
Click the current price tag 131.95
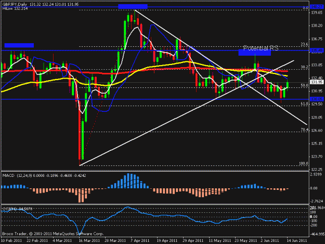click(317, 82)
